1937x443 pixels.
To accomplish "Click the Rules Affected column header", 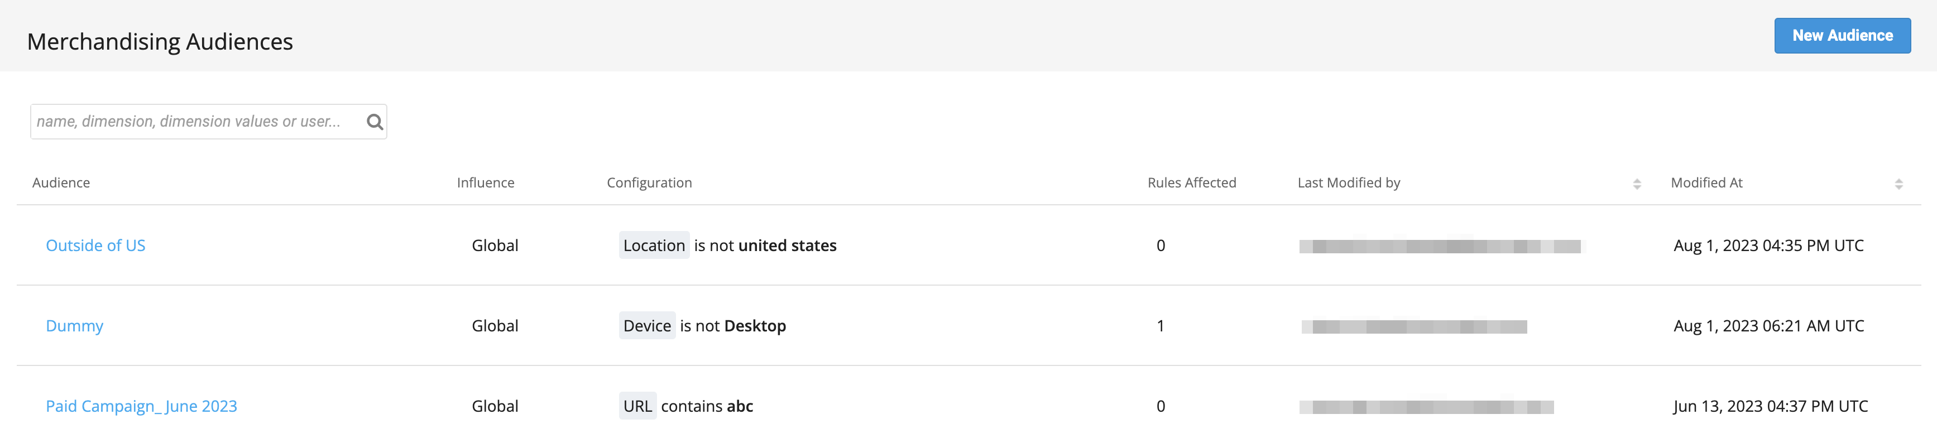I will tap(1191, 183).
